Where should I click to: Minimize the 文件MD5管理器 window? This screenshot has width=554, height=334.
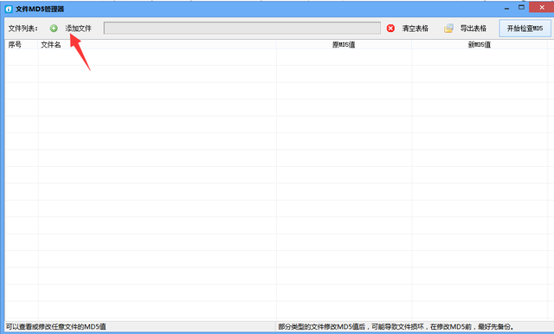(507, 8)
